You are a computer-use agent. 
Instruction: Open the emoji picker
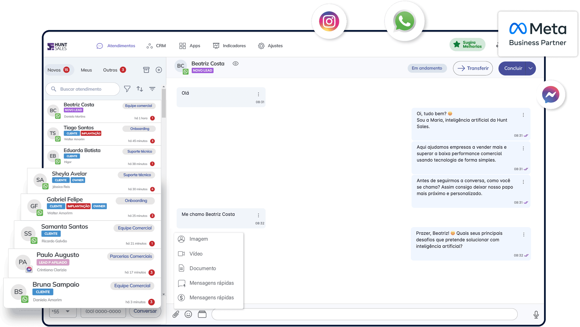tap(188, 314)
